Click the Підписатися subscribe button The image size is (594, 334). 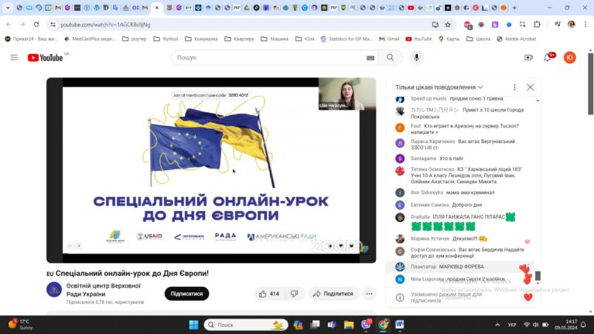pos(186,294)
